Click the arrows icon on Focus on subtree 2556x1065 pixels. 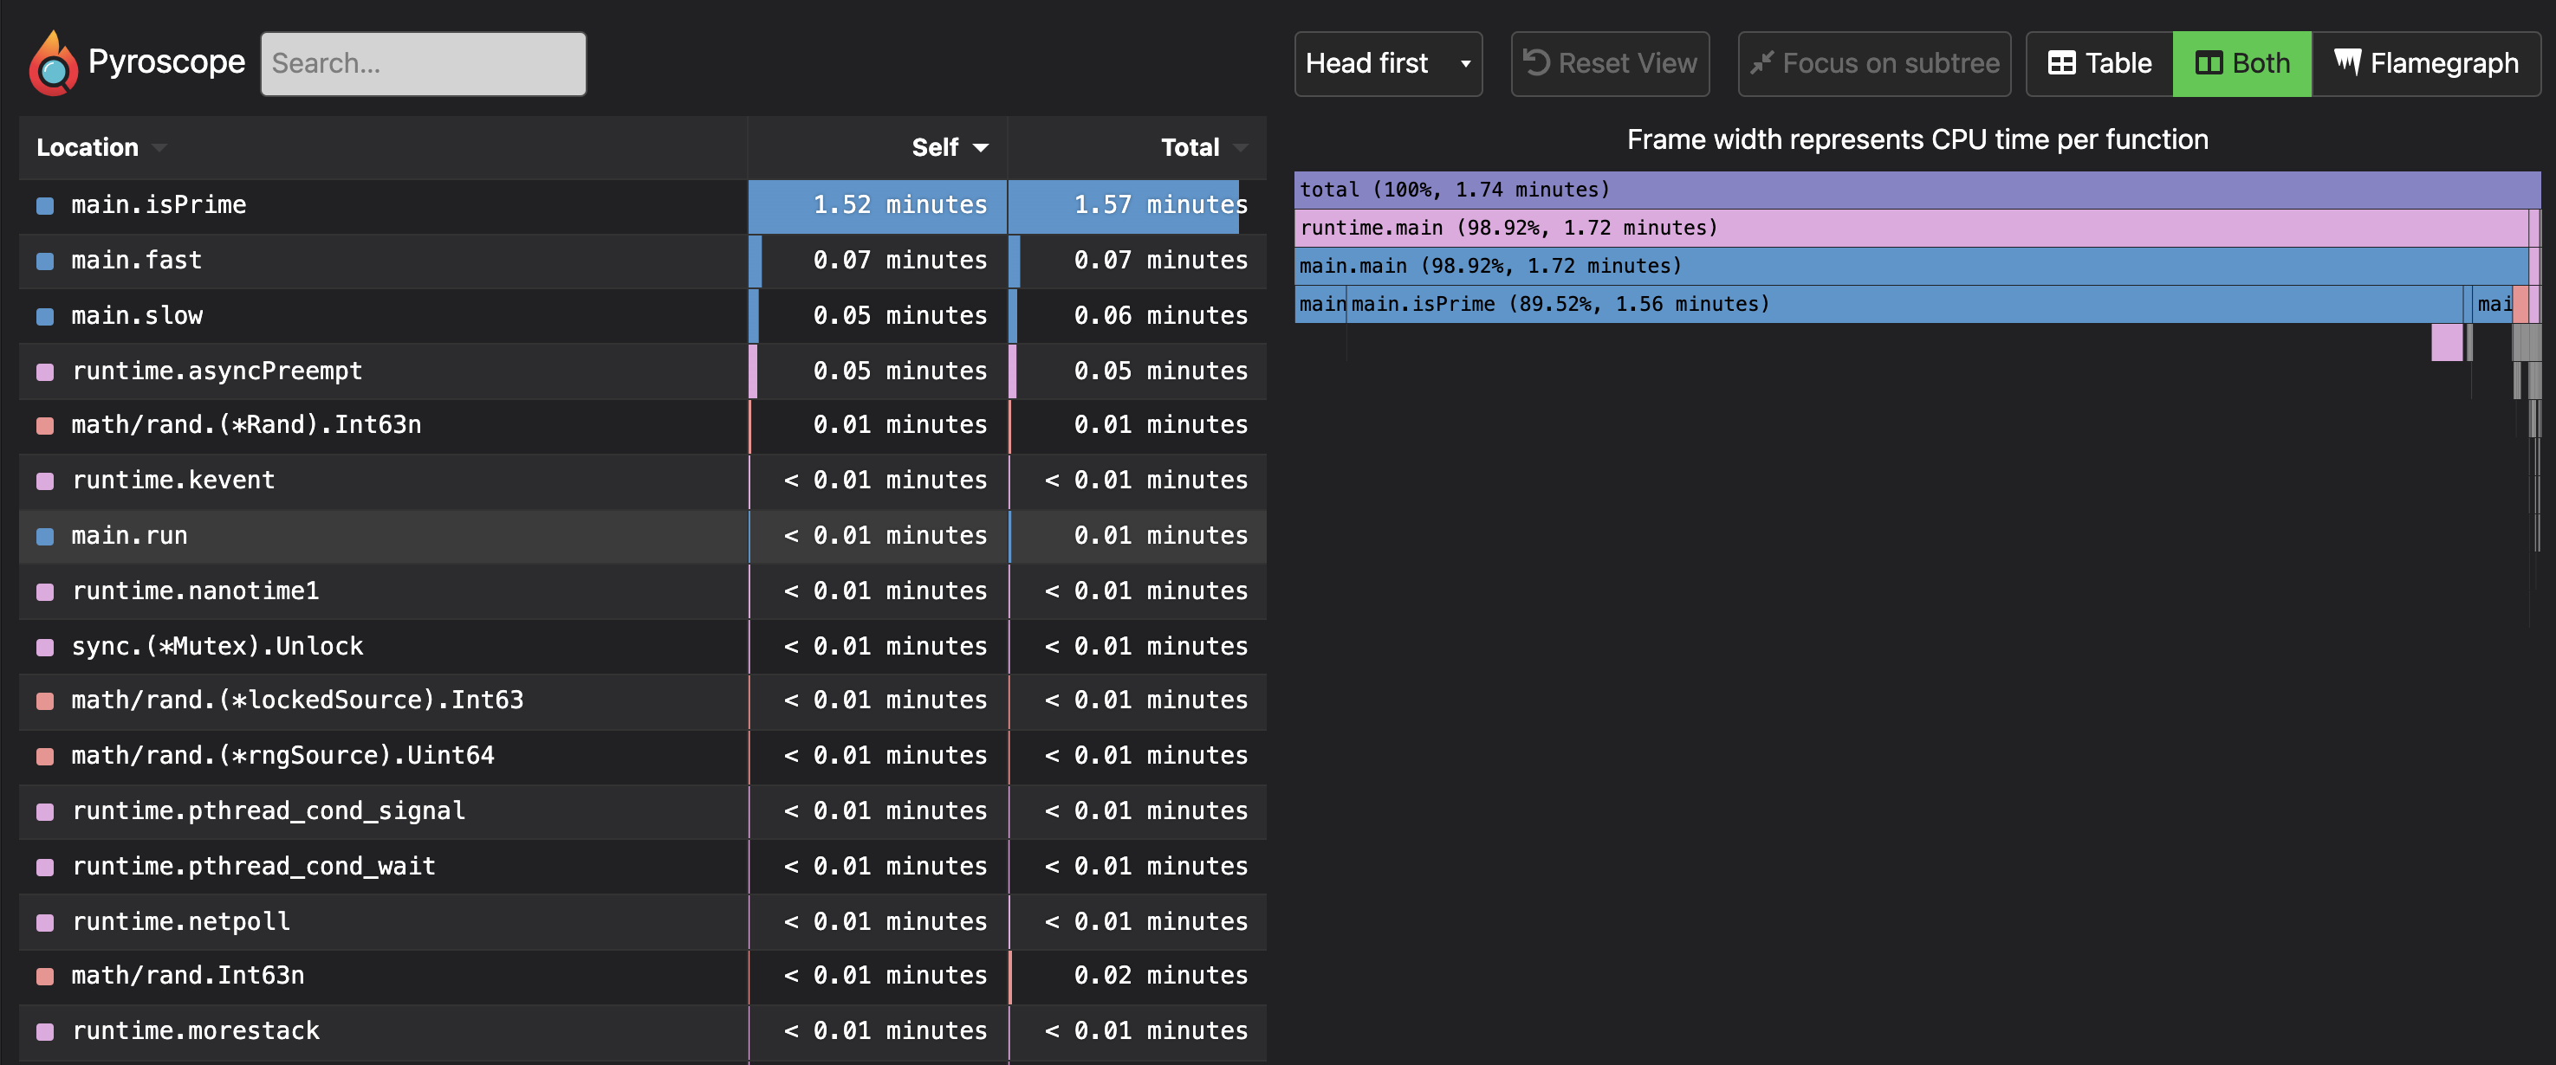[x=1763, y=62]
